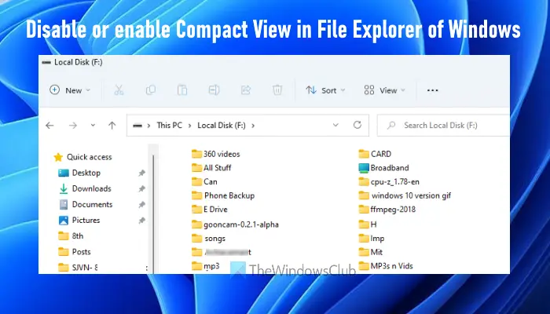Open the View layout dropdown

[385, 90]
